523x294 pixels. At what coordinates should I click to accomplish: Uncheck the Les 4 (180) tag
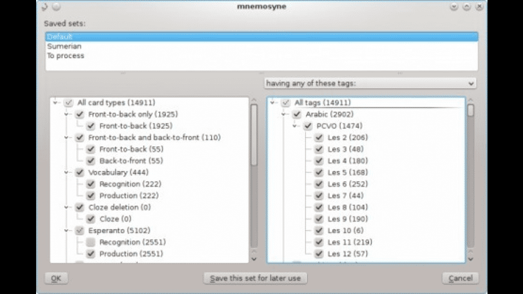click(x=319, y=161)
